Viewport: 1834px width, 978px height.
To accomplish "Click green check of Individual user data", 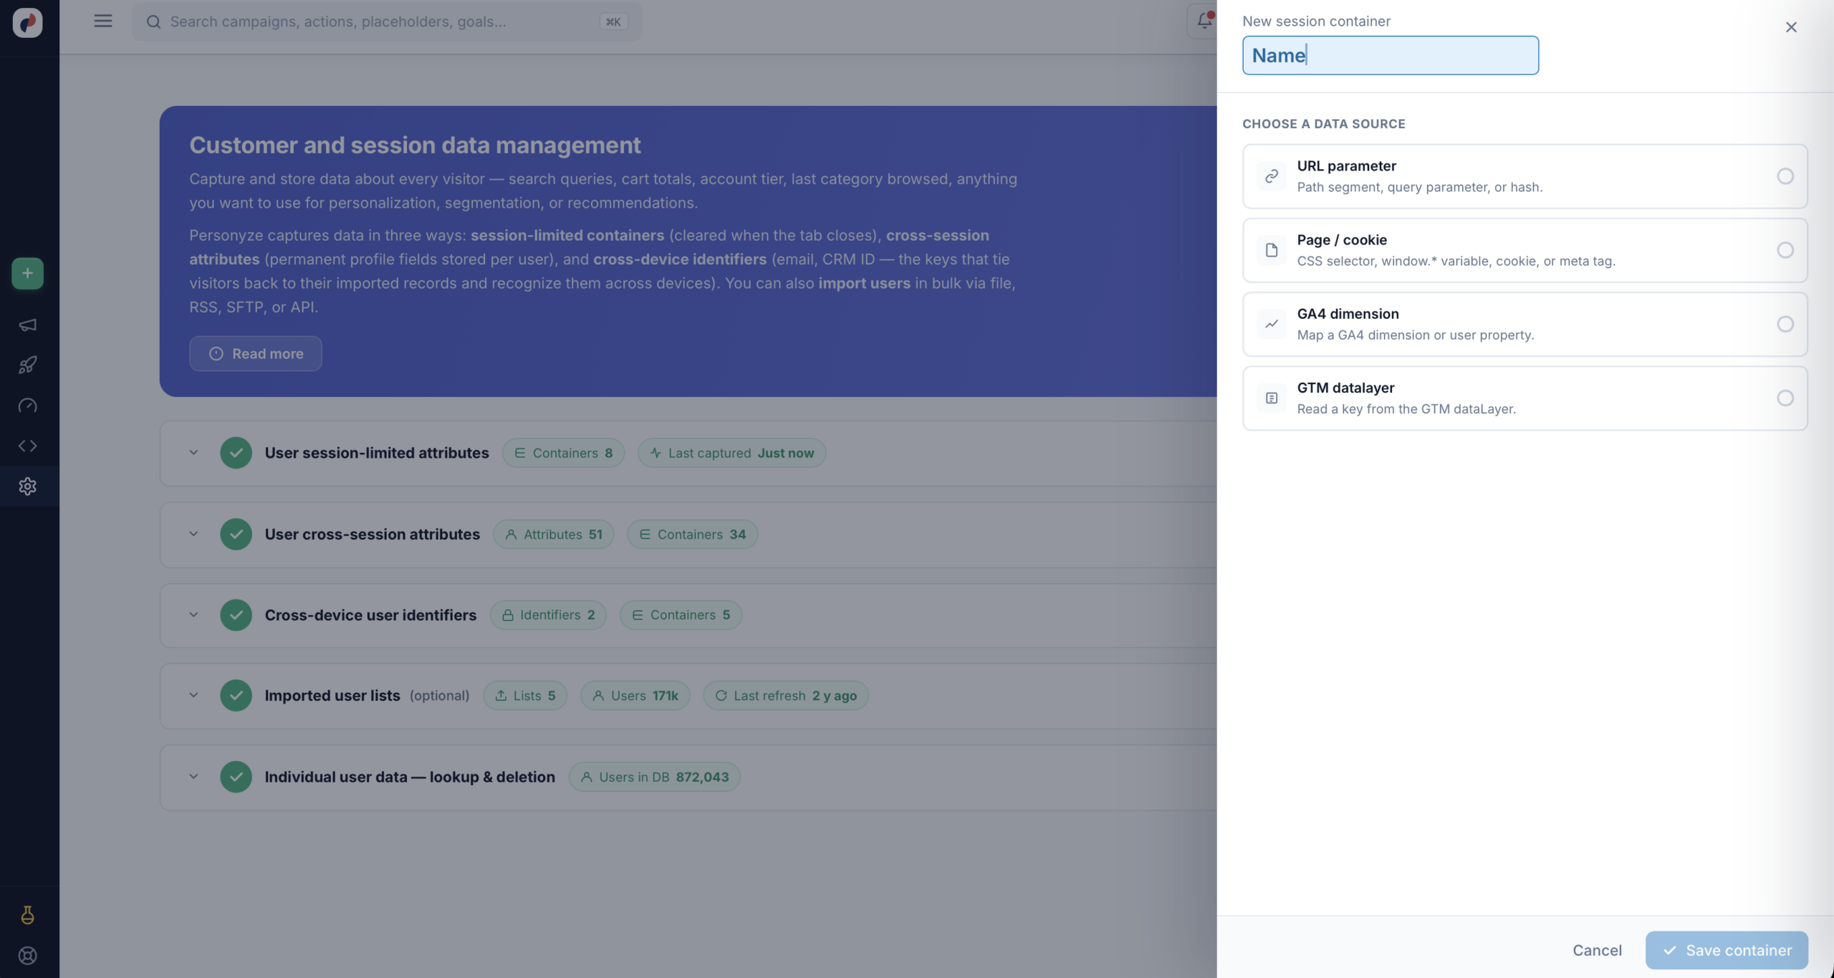I will click(236, 777).
